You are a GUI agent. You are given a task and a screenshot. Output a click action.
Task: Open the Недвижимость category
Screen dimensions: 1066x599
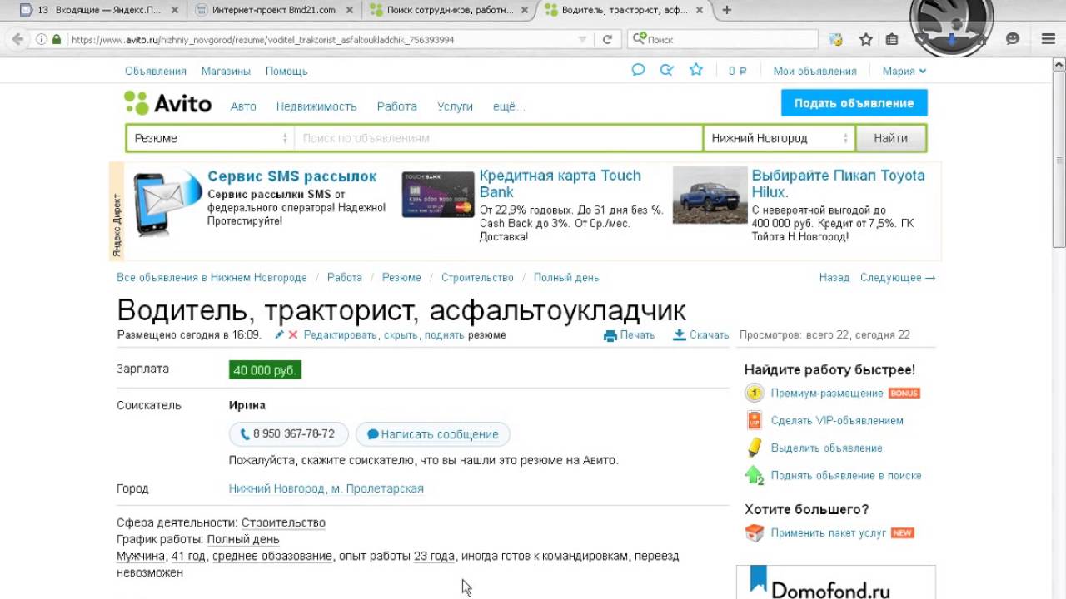[316, 106]
